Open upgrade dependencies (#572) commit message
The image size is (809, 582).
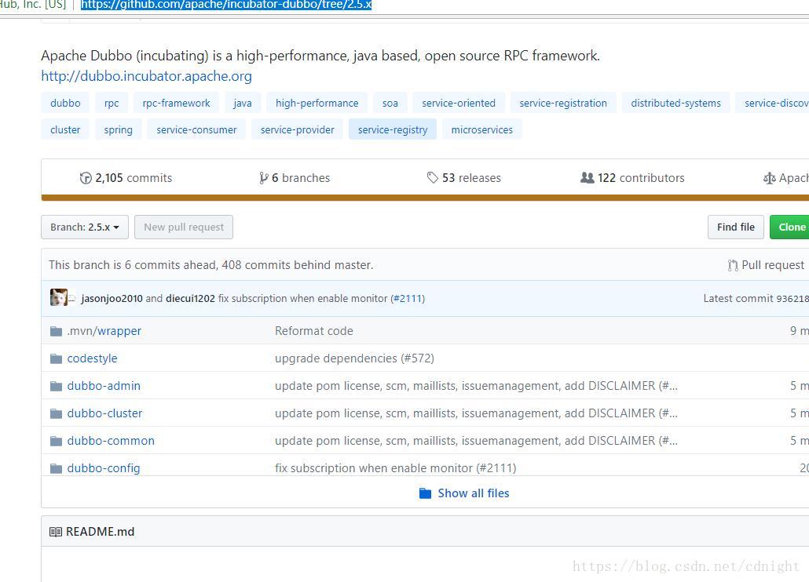click(x=354, y=358)
